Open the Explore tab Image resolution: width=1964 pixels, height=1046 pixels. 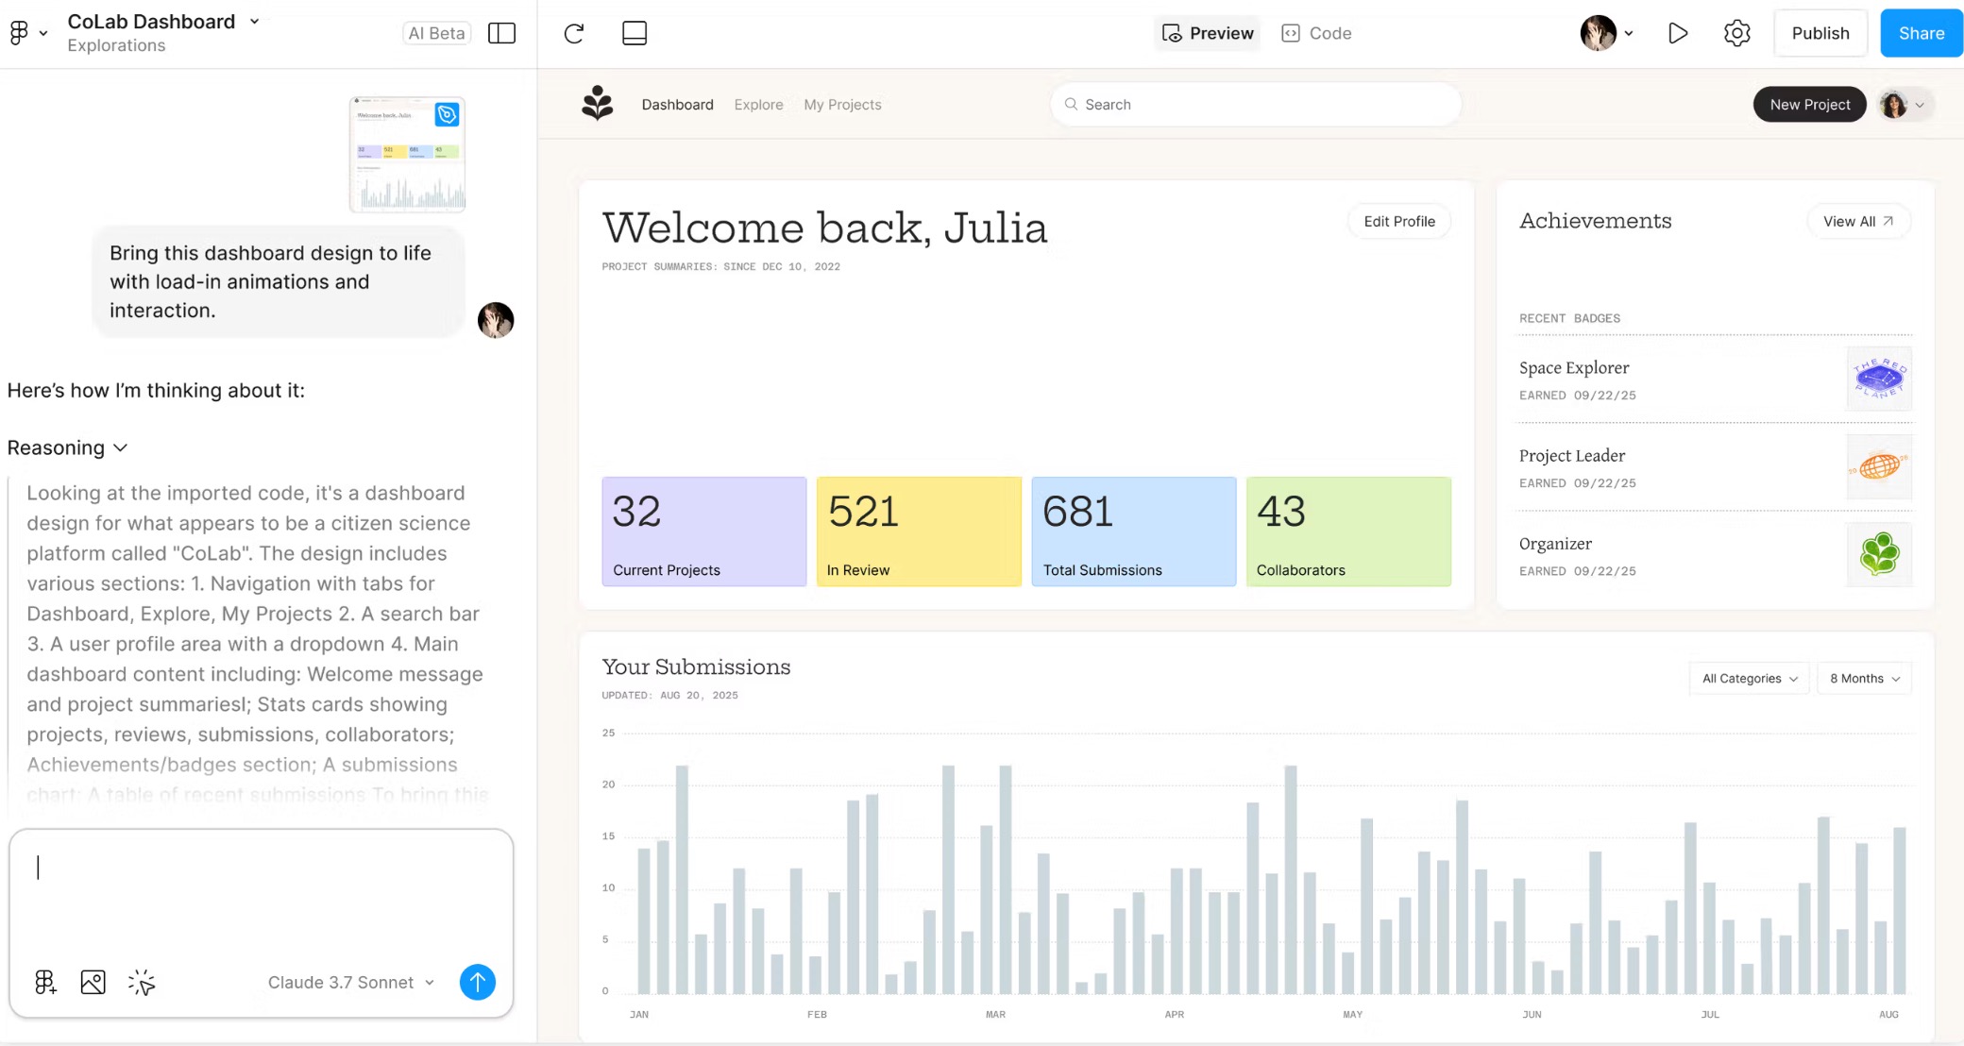pos(758,105)
